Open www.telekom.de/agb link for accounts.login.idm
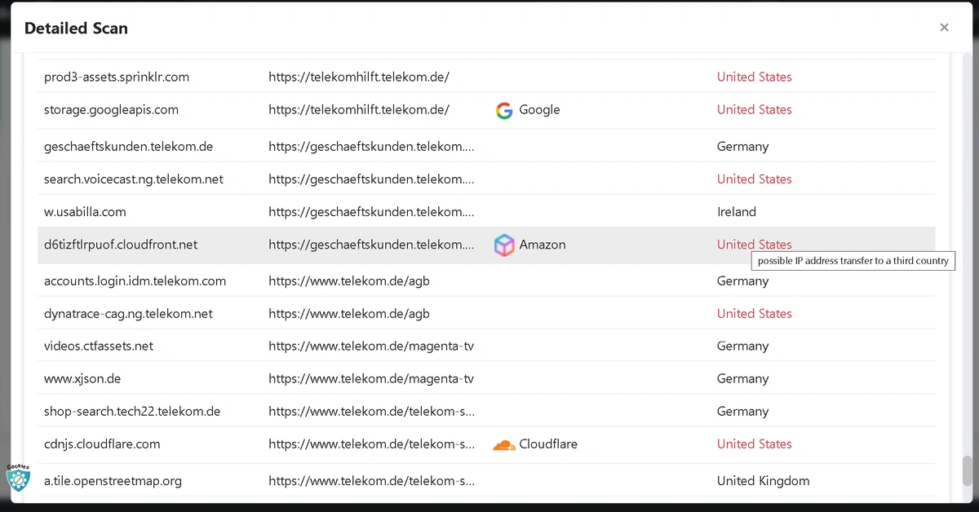Screen dimensions: 979x512 point(349,281)
